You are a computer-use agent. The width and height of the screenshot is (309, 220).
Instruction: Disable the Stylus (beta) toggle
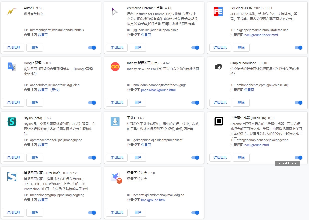92,158
